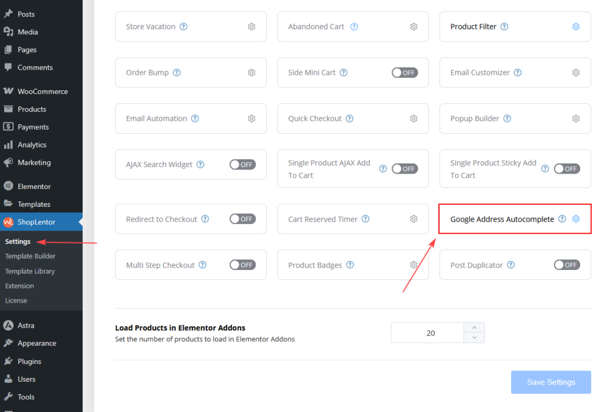Open Email Customizer settings gear
The width and height of the screenshot is (610, 412).
(x=576, y=73)
